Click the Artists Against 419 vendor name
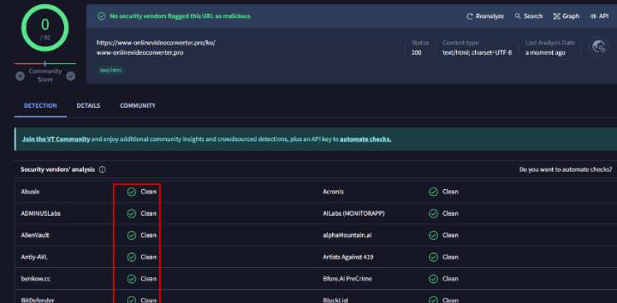Screen dimensions: 617x303 348,257
